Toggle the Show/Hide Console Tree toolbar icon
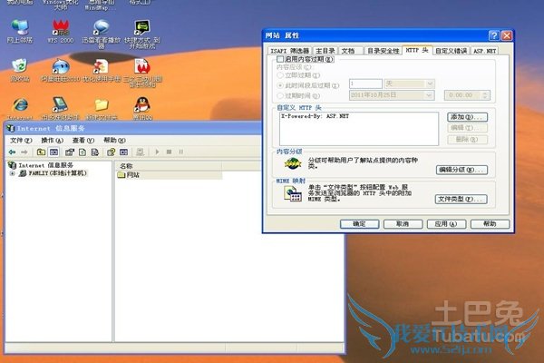 click(53, 152)
